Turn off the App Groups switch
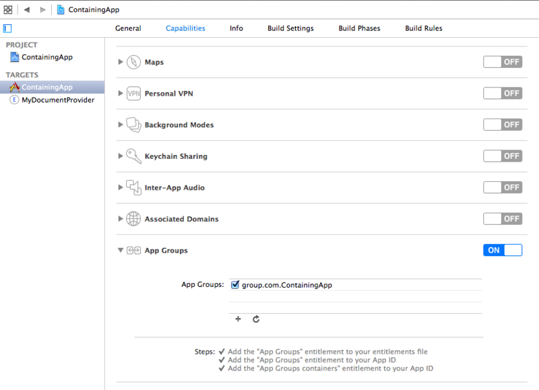The image size is (539, 390). pos(503,250)
